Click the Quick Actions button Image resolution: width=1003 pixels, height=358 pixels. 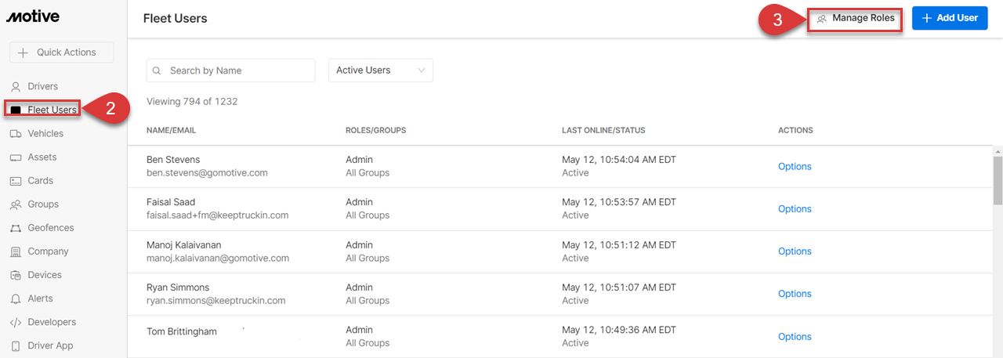tap(61, 52)
